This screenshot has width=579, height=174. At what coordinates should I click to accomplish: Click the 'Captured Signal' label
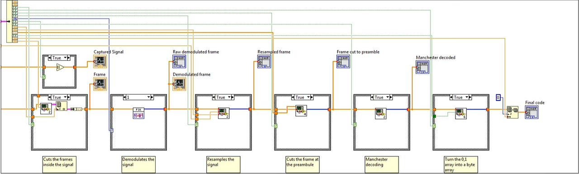(x=109, y=52)
